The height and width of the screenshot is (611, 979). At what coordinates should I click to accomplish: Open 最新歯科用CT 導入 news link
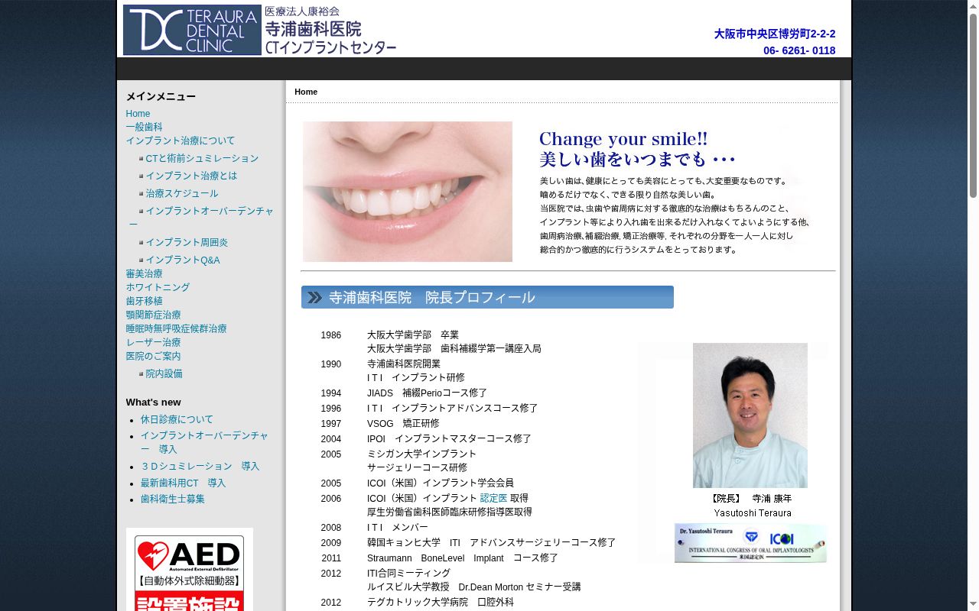[183, 483]
